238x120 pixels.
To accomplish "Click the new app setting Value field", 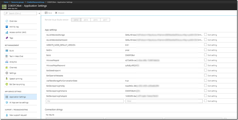I will coord(164,101).
